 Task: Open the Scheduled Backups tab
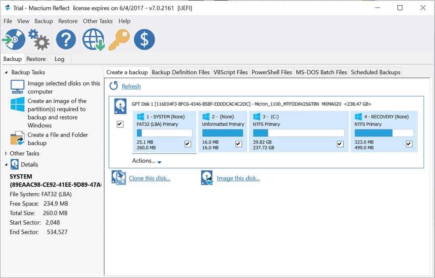(x=376, y=72)
